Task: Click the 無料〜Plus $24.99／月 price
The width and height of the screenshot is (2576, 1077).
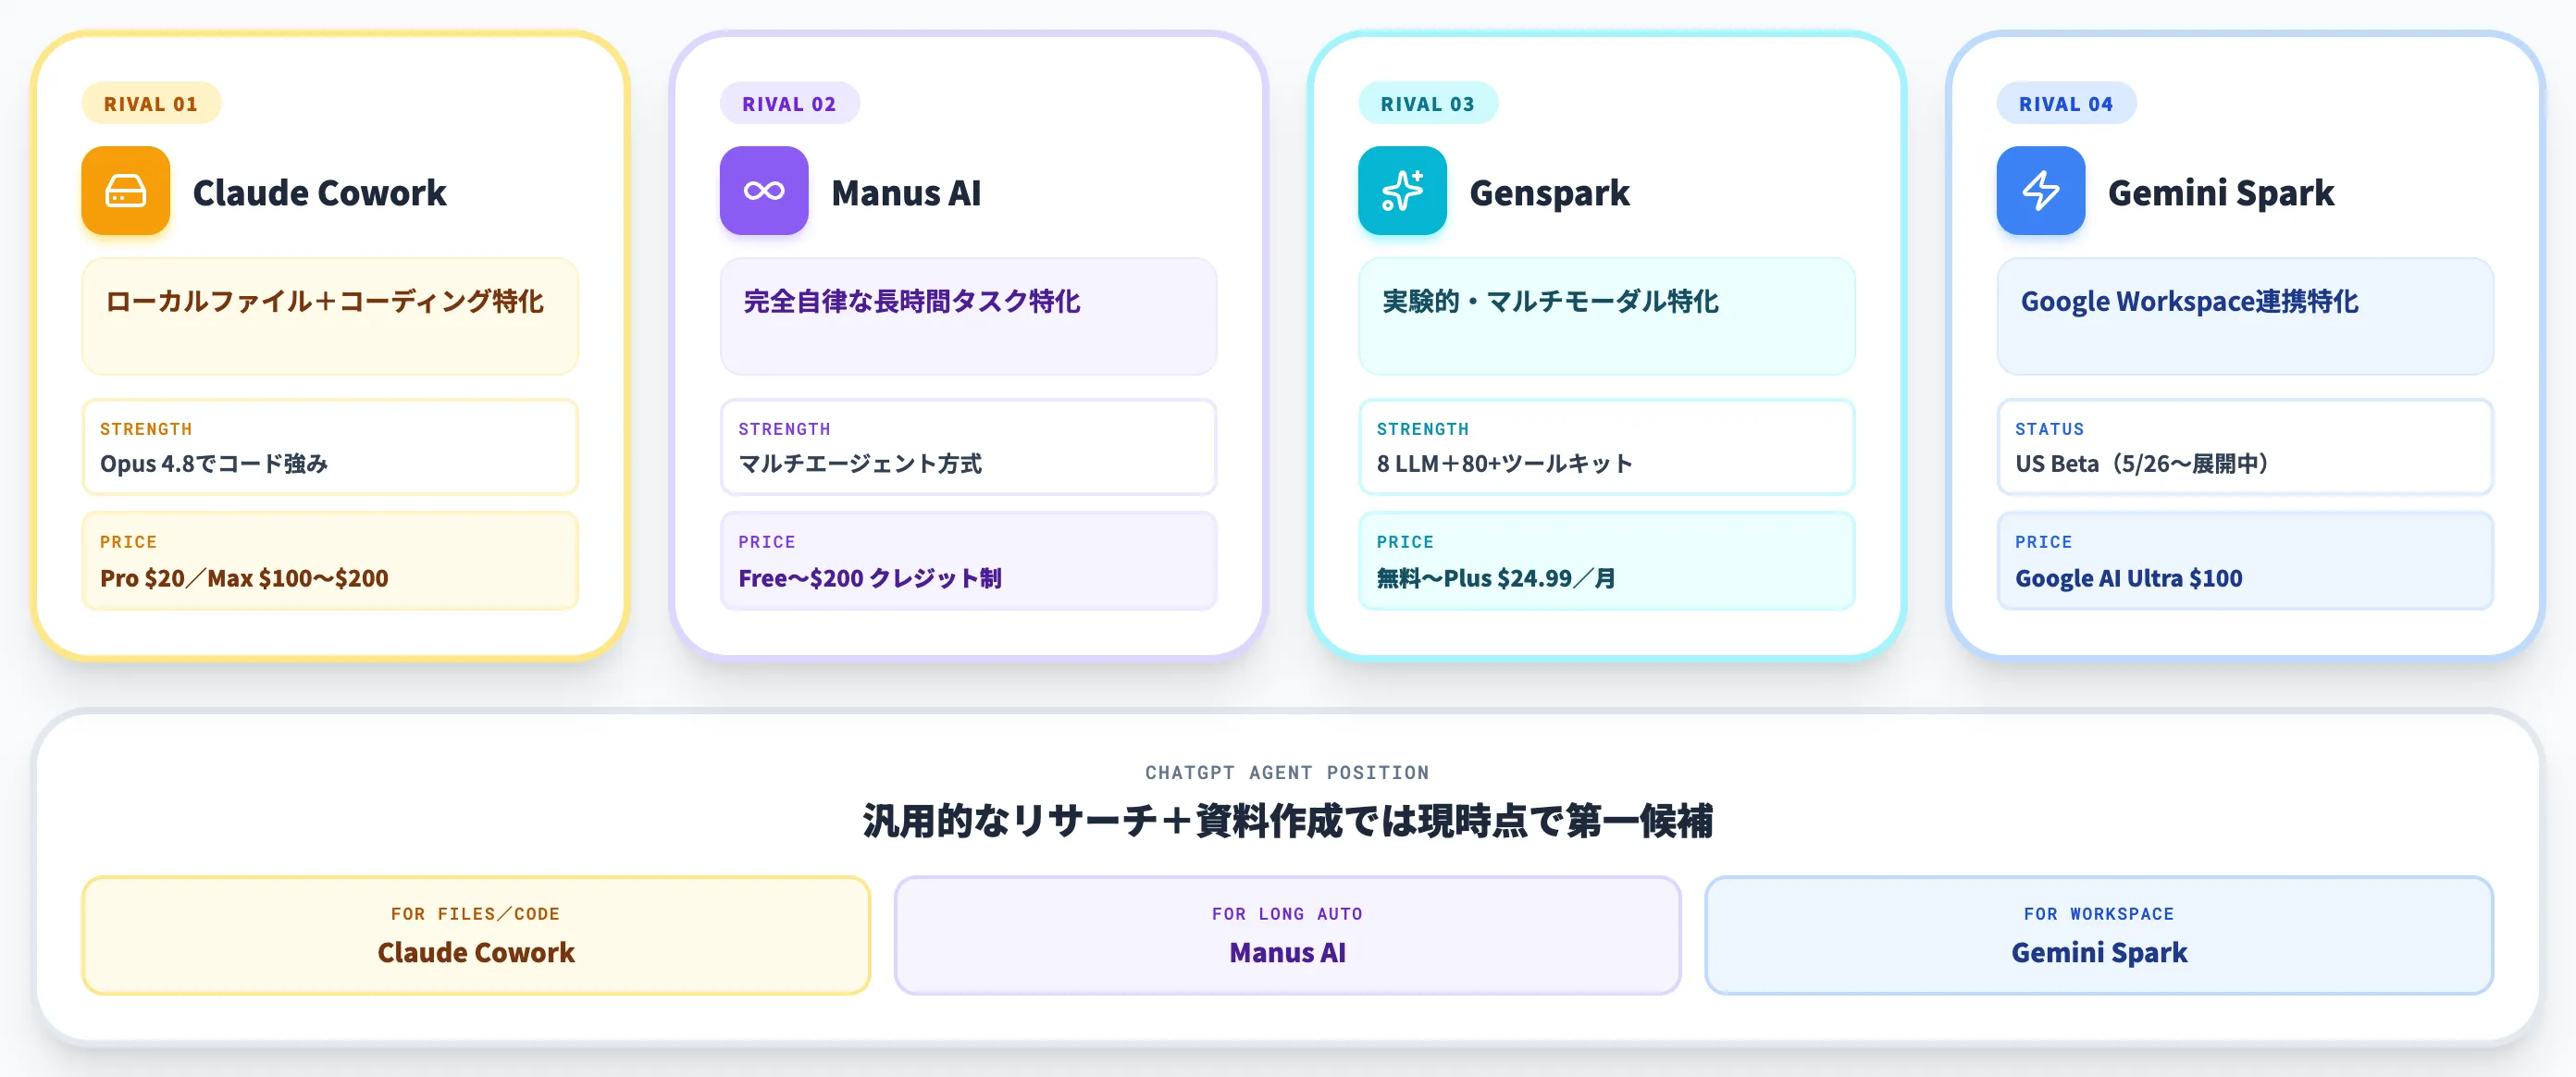Action: click(x=1496, y=578)
